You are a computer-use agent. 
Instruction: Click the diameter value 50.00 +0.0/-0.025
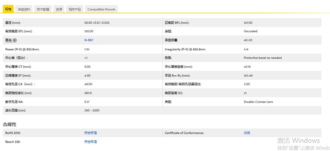(97, 23)
